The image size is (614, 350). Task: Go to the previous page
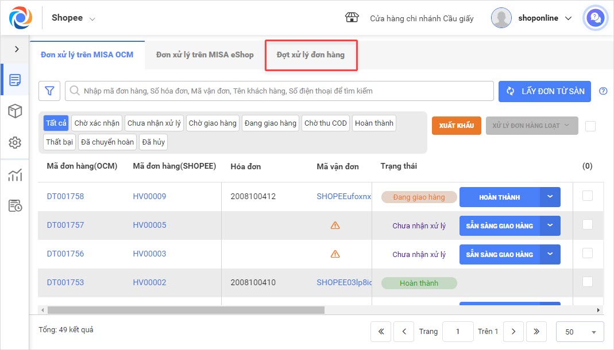coord(404,332)
